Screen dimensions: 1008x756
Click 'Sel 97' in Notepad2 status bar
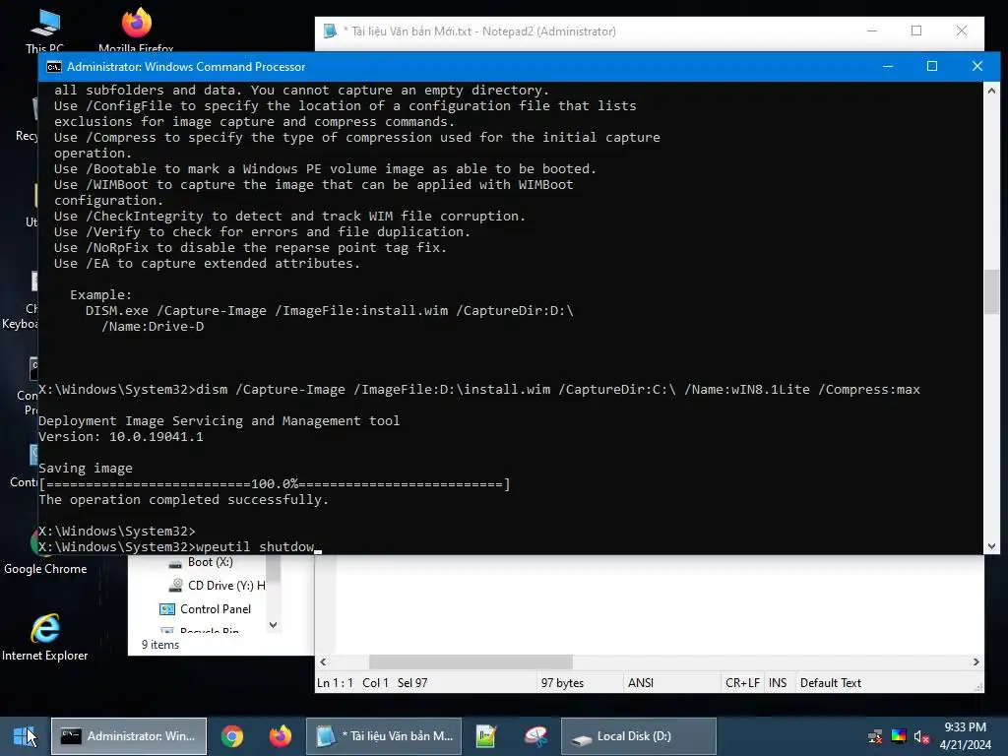(412, 683)
